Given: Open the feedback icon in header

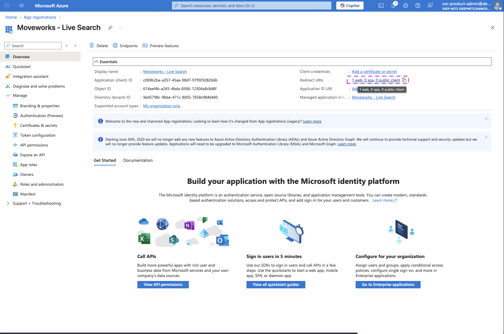Looking at the screenshot, I should 430,6.
